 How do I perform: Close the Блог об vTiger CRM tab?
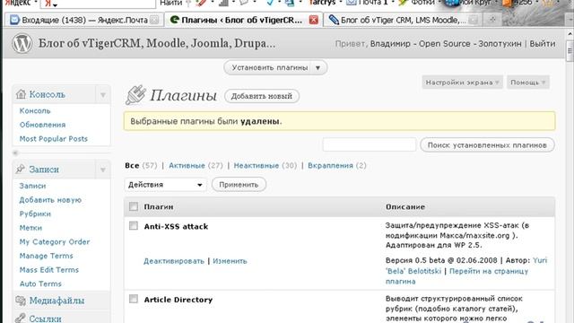point(473,20)
